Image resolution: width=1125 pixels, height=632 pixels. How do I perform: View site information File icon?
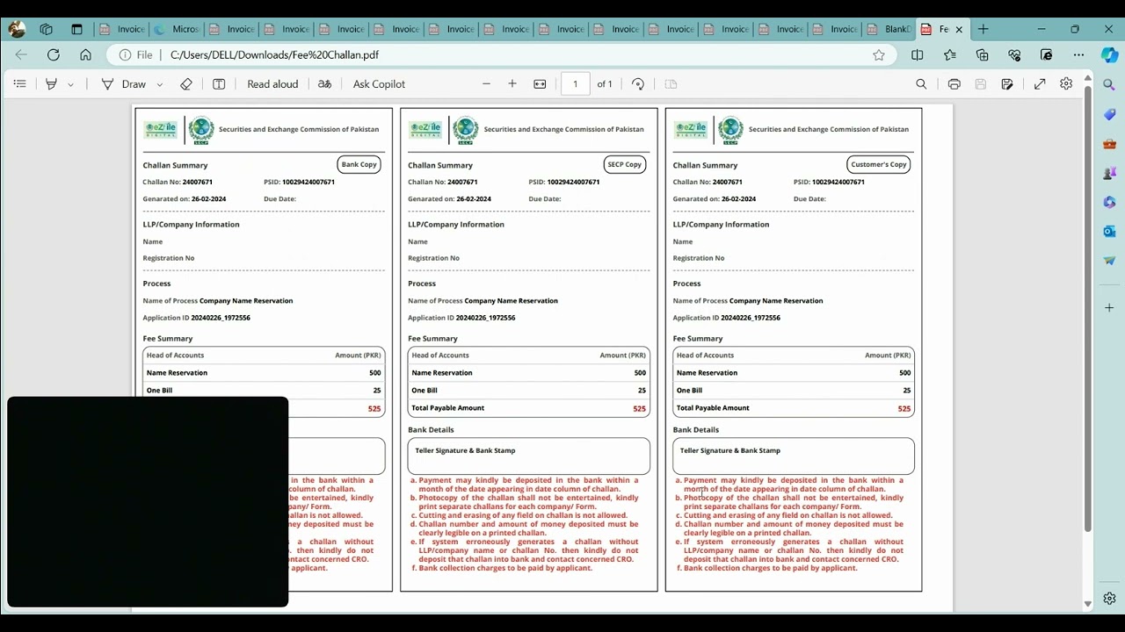click(136, 54)
